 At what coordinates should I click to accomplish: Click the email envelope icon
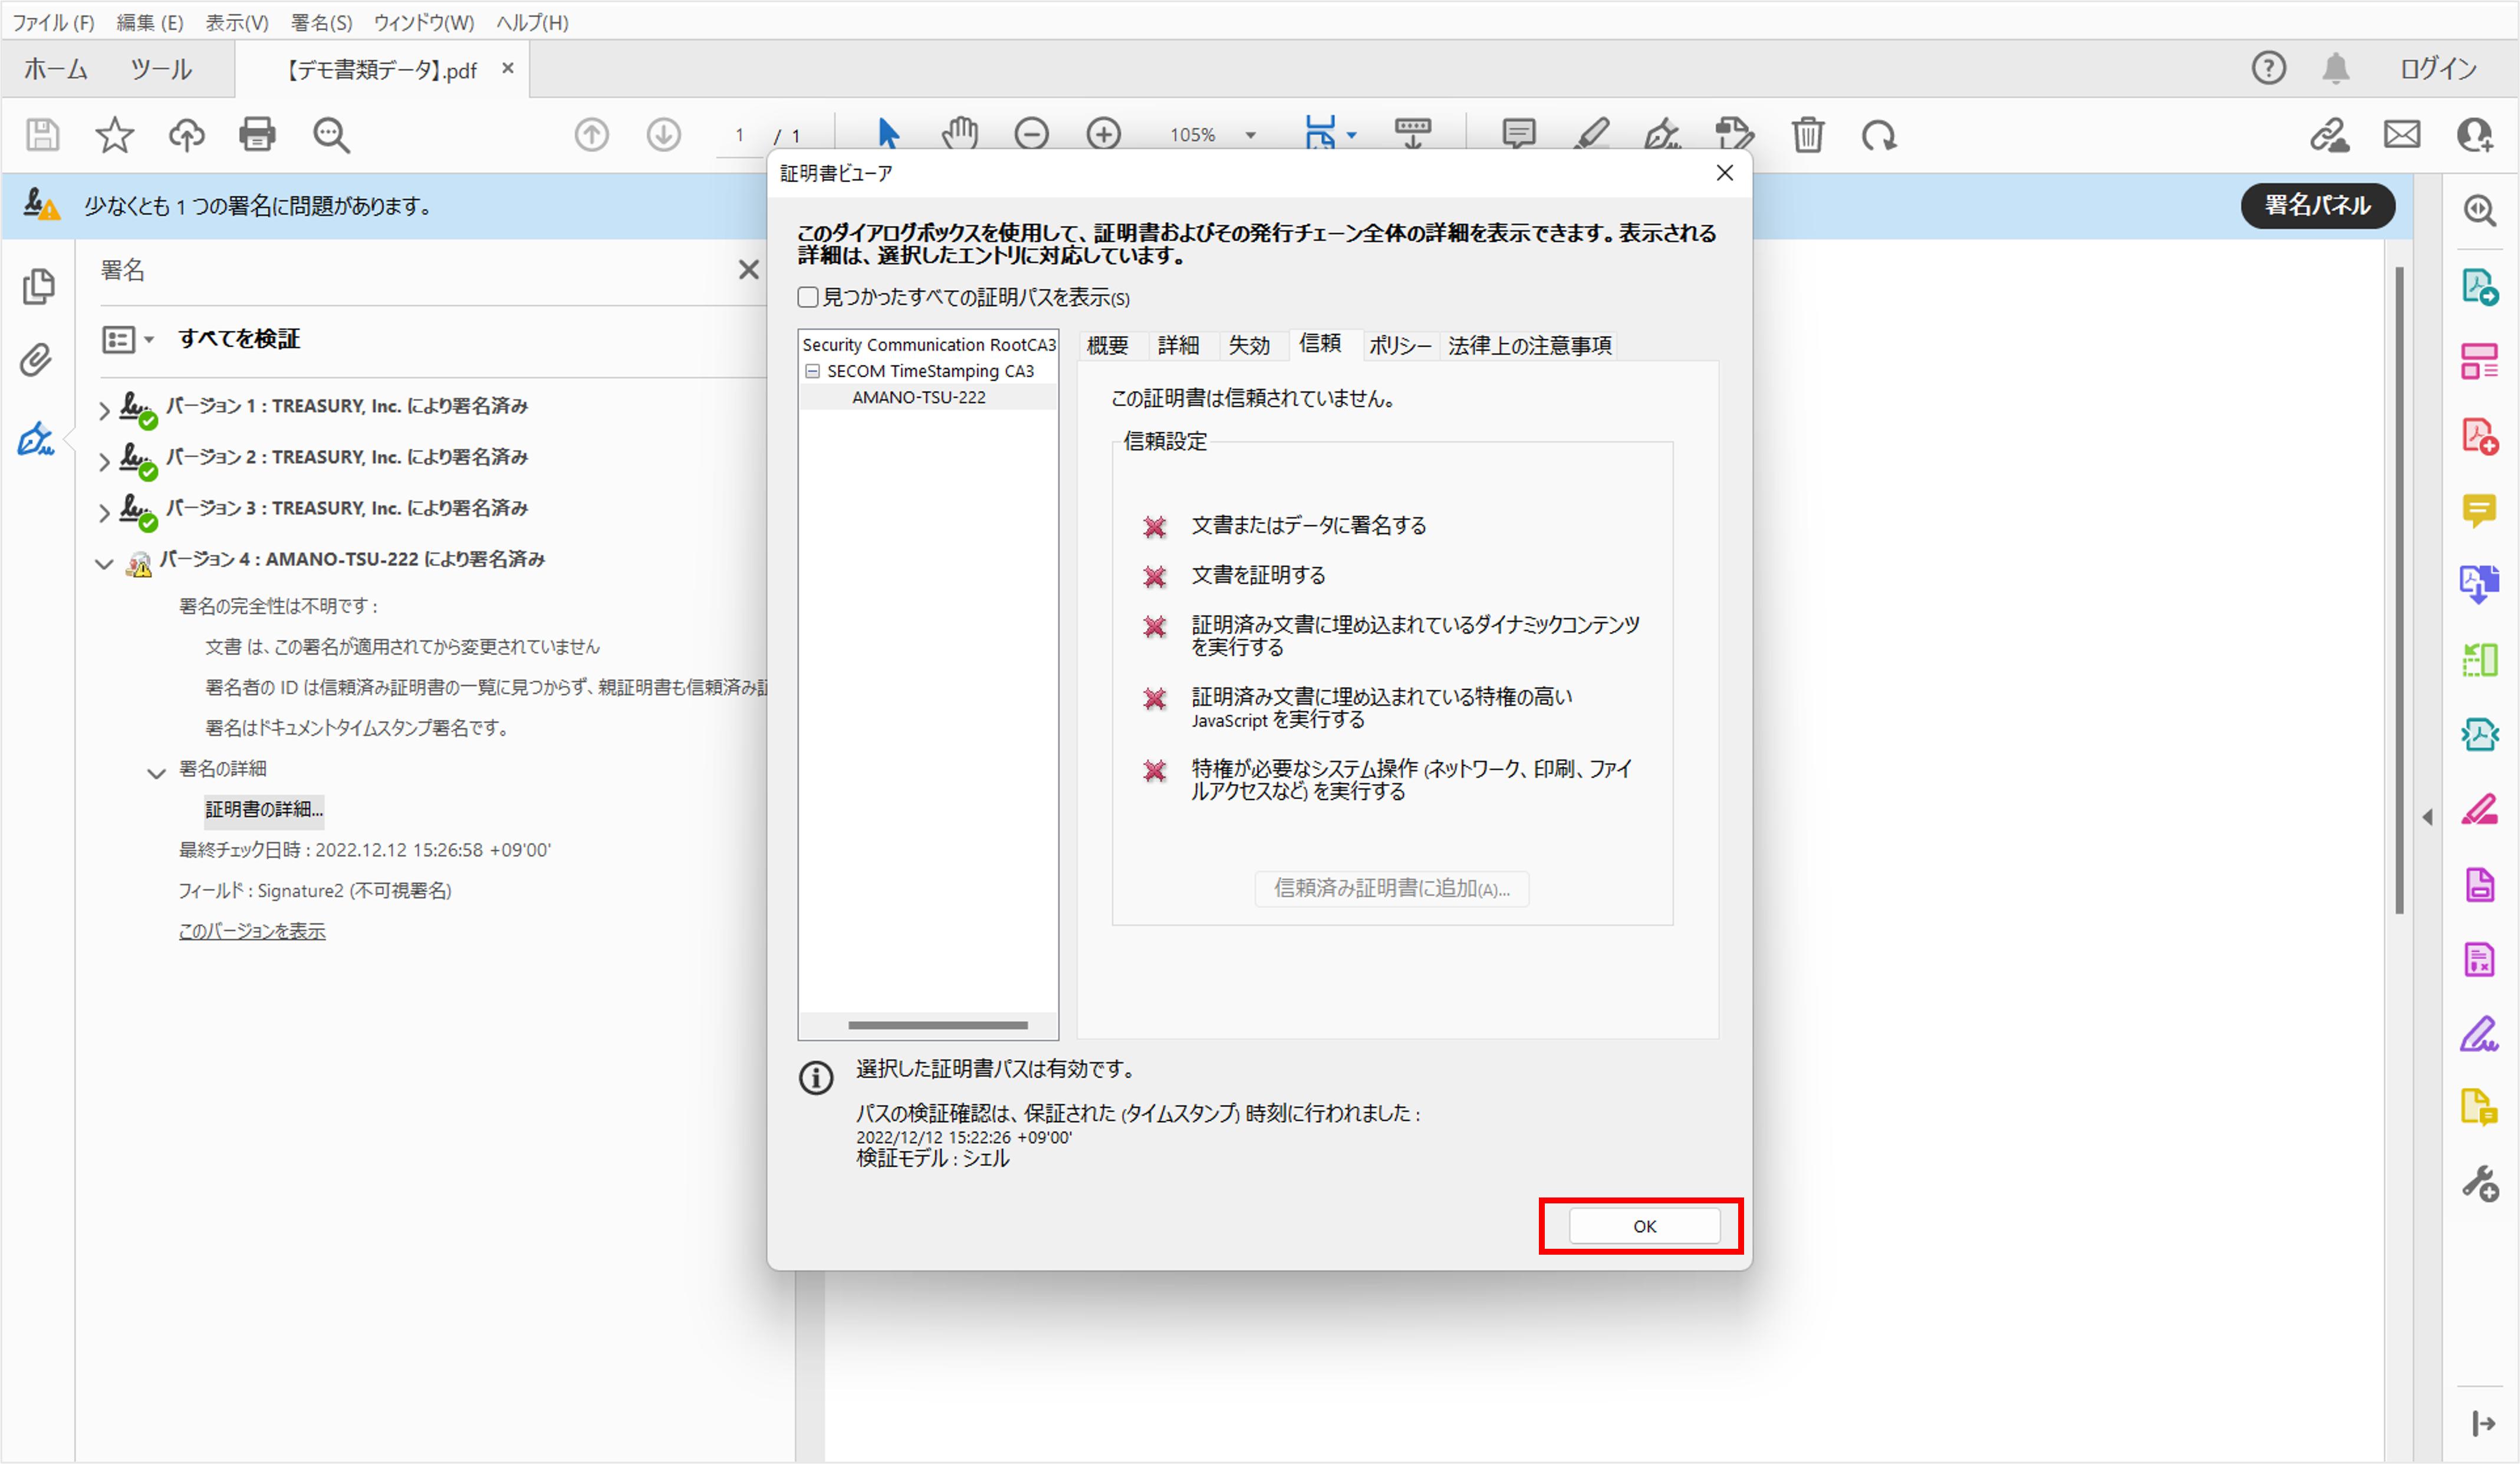[2401, 134]
